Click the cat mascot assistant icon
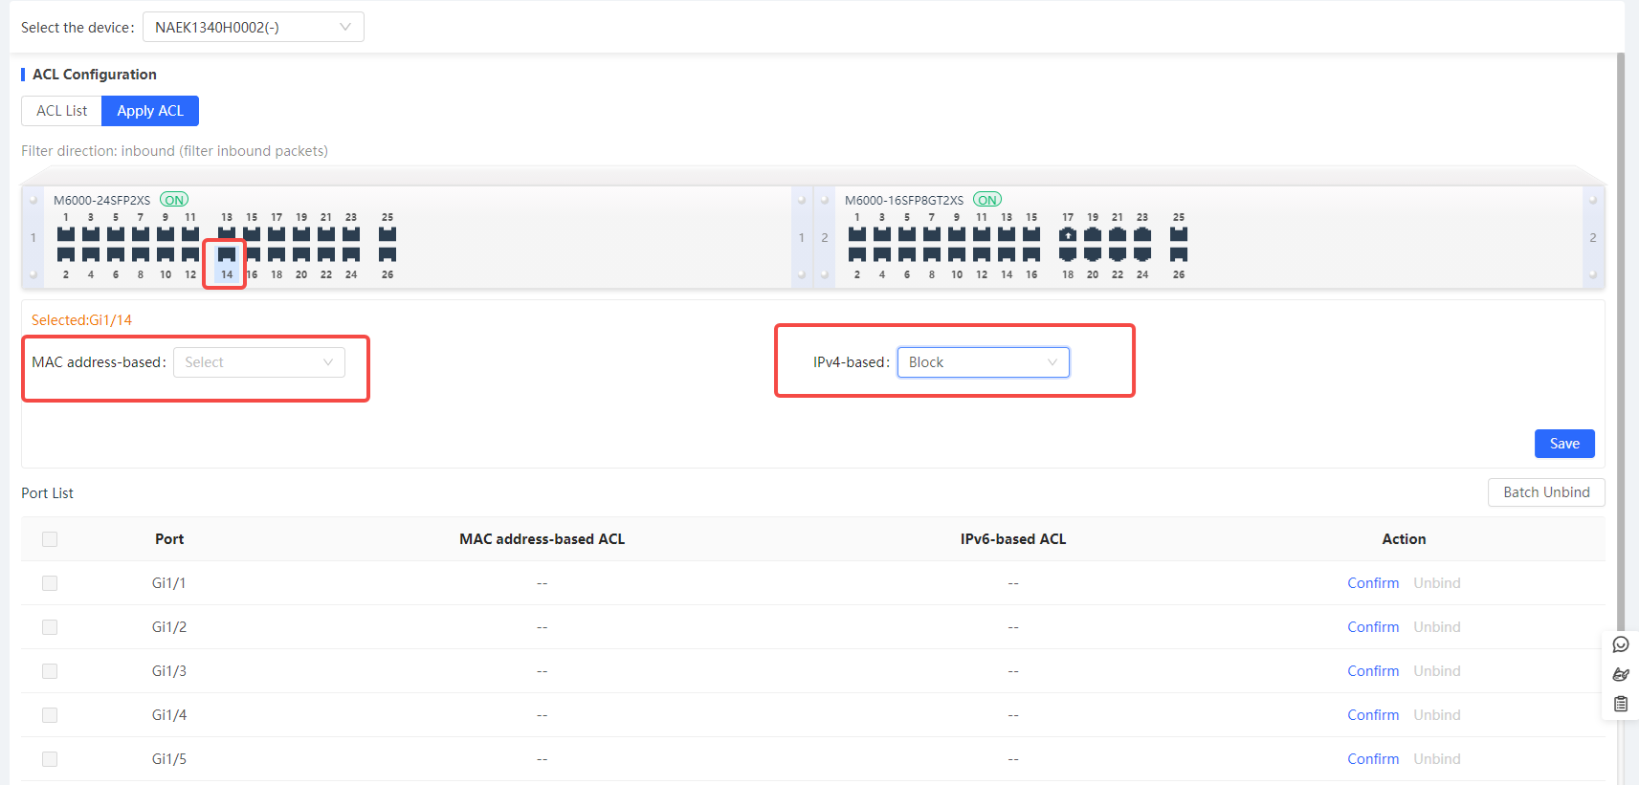 point(1621,674)
